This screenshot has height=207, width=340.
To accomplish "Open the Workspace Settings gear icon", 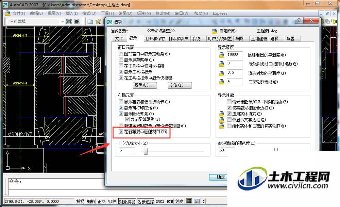I will 69,21.
